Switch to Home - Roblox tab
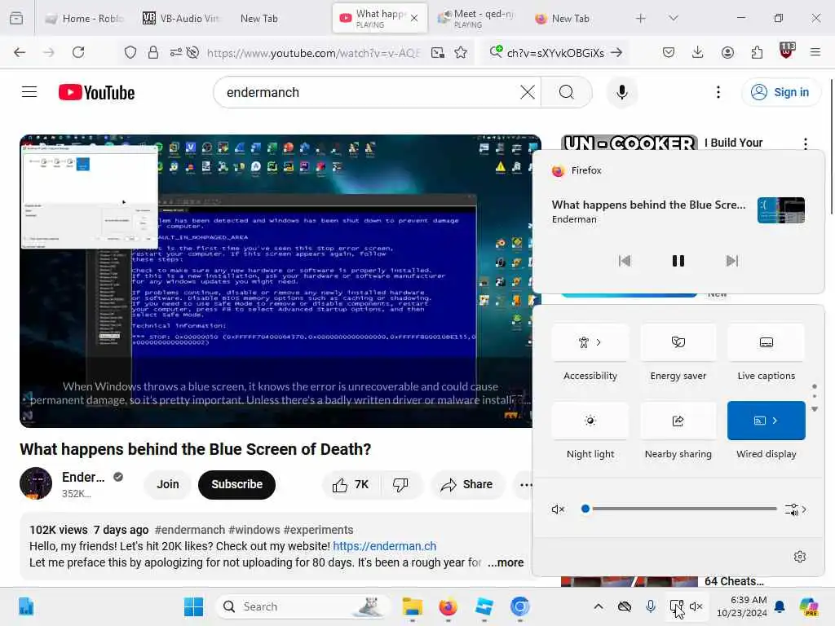The height and width of the screenshot is (626, 835). tap(85, 19)
